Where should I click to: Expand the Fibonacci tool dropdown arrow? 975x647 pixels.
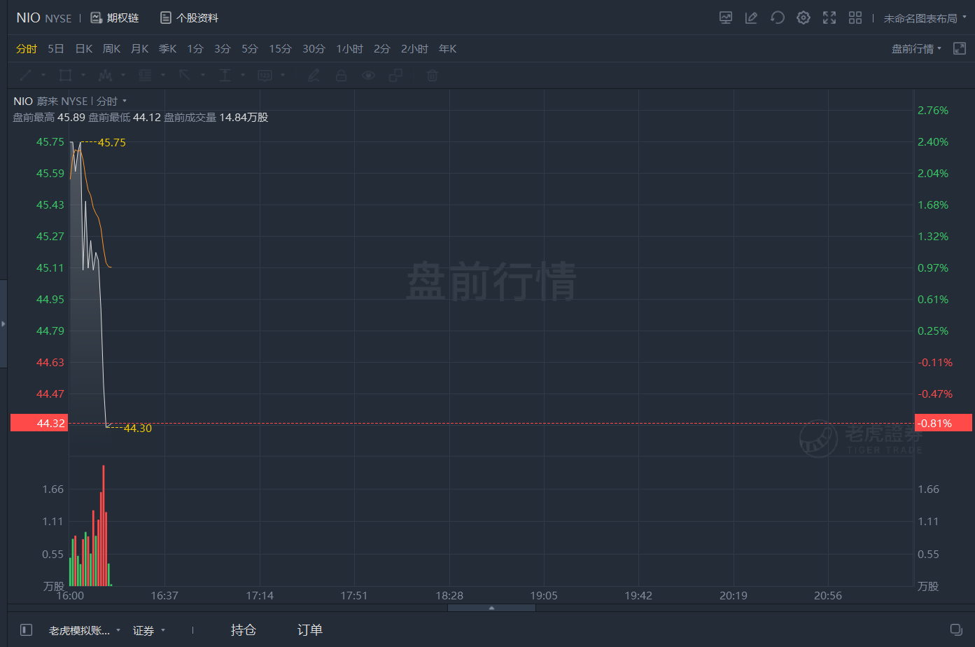point(163,75)
